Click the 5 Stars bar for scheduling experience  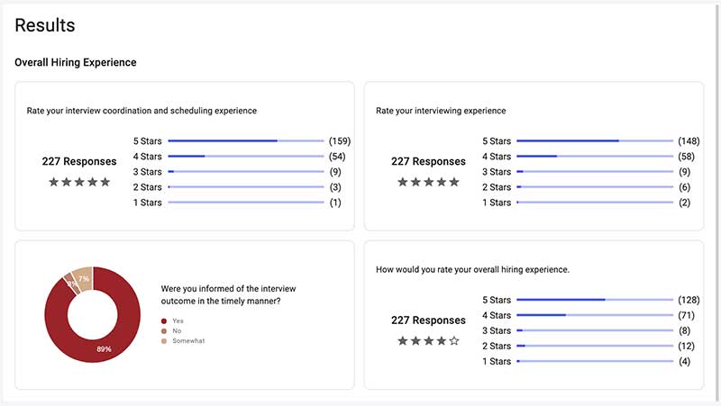[x=245, y=141]
